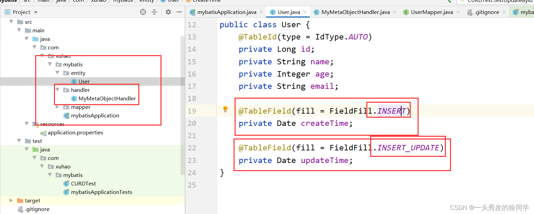Hide the Project panel with minimize icon
Image resolution: width=534 pixels, height=214 pixels.
(x=179, y=12)
